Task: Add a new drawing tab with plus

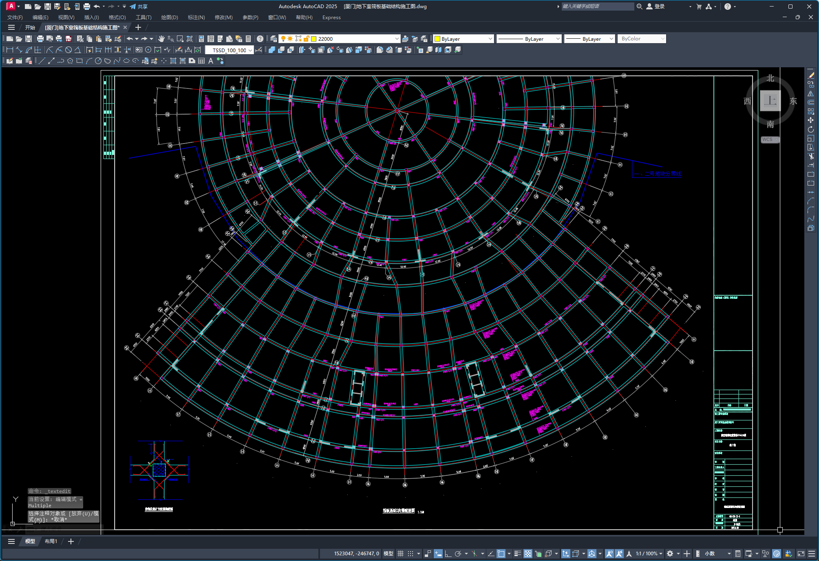Action: tap(138, 28)
